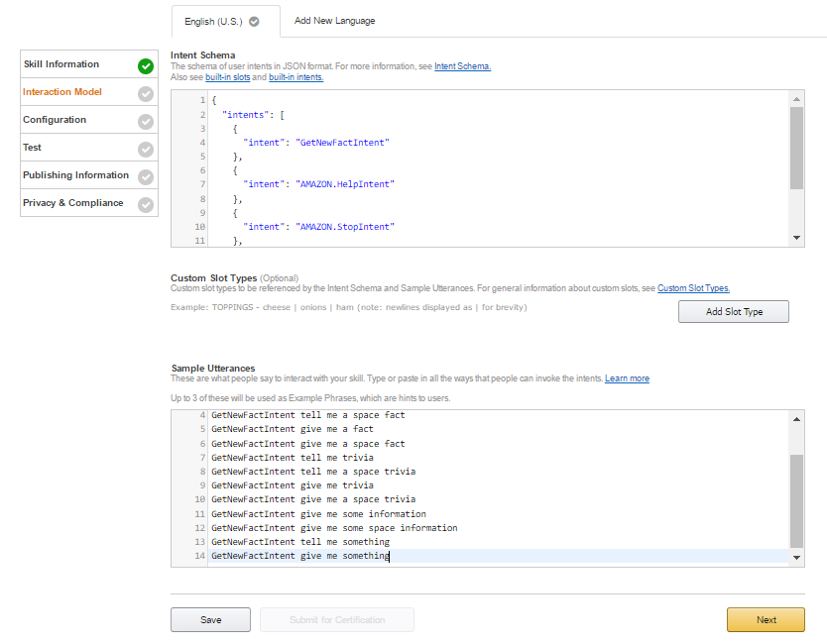827x644 pixels.
Task: Click the "AMAZON.StopIntent" schema line
Action: tap(318, 227)
